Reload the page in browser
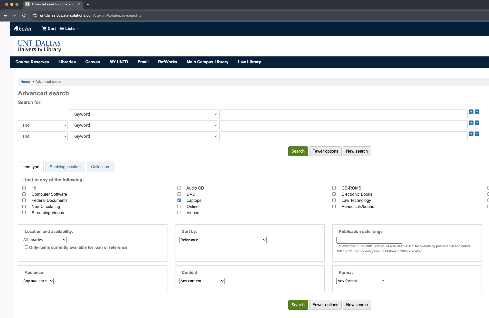This screenshot has width=489, height=318. click(x=24, y=15)
